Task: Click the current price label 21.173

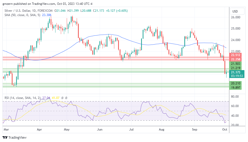Action: [235, 72]
